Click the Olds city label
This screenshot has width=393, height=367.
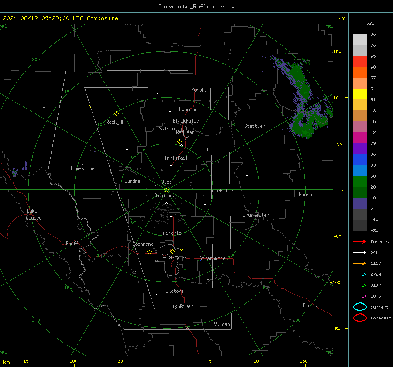pyautogui.click(x=166, y=182)
